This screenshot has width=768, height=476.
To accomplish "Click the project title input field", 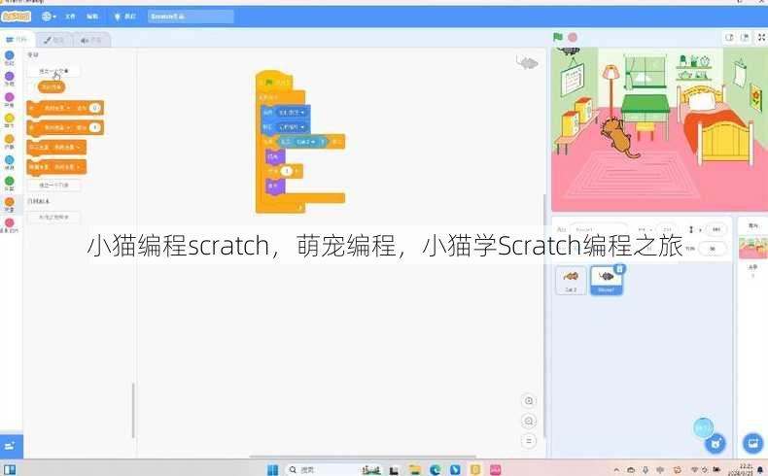I will 191,17.
